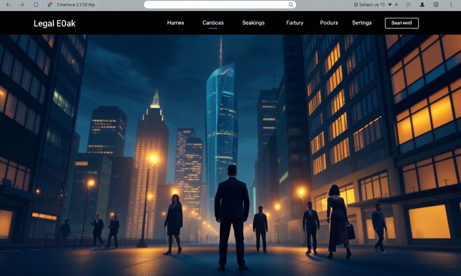Image resolution: width=461 pixels, height=276 pixels.
Task: Go to the Fartury navigation link
Action: 295,23
